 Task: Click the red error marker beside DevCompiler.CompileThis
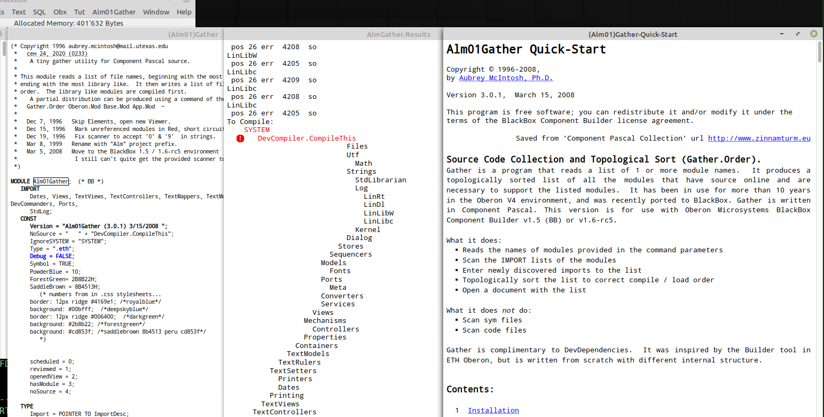pyautogui.click(x=240, y=138)
